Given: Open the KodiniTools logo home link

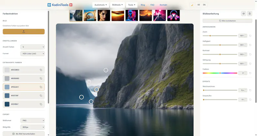Looking at the screenshot, I should pos(60,5).
